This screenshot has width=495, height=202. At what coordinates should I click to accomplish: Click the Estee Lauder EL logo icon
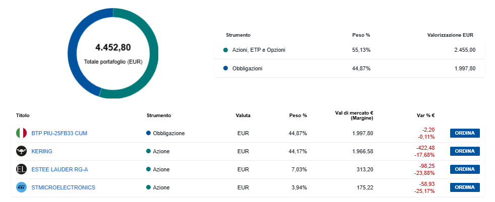coord(21,169)
